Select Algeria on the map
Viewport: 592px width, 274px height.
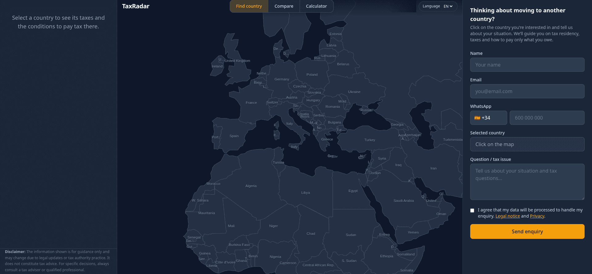tap(251, 186)
